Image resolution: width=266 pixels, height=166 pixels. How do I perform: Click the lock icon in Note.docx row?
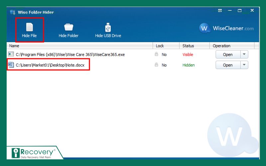156,65
